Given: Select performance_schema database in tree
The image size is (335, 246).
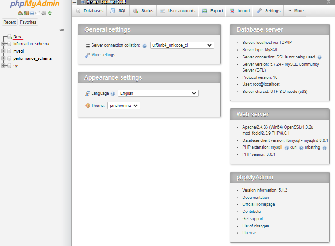Looking at the screenshot, I should [x=32, y=58].
